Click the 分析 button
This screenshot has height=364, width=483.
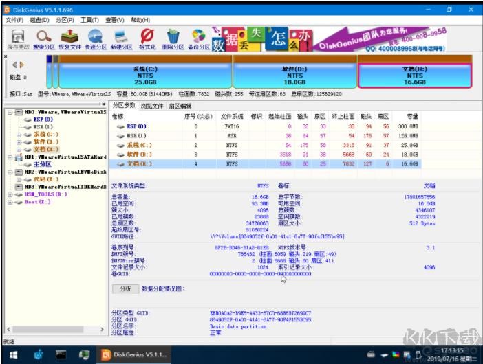coord(125,288)
